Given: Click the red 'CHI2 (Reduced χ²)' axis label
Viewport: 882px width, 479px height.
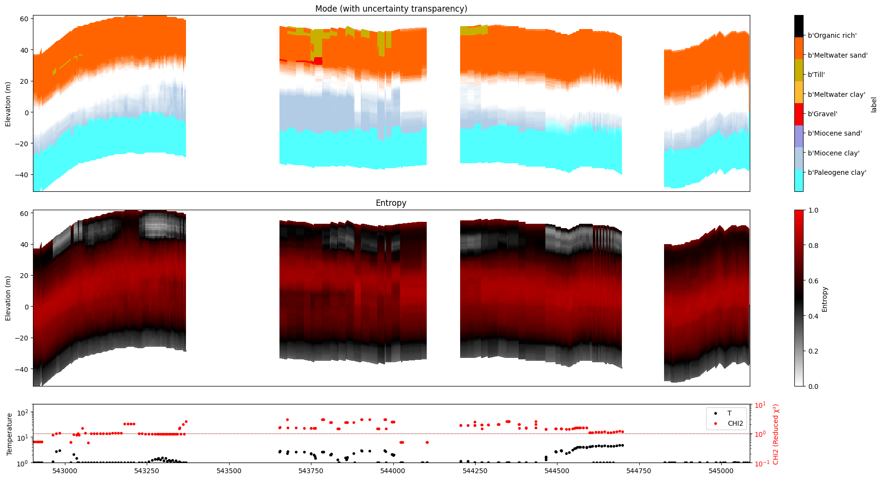Looking at the screenshot, I should coord(776,434).
